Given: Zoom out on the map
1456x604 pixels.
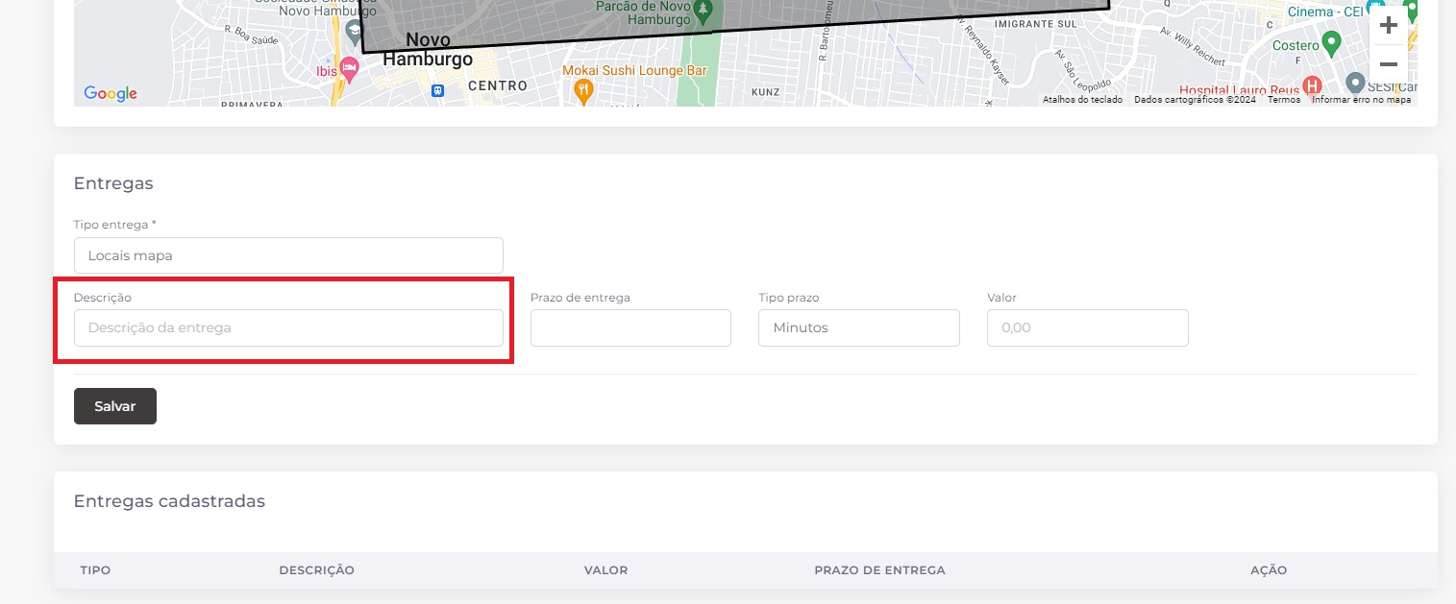Looking at the screenshot, I should (1388, 64).
